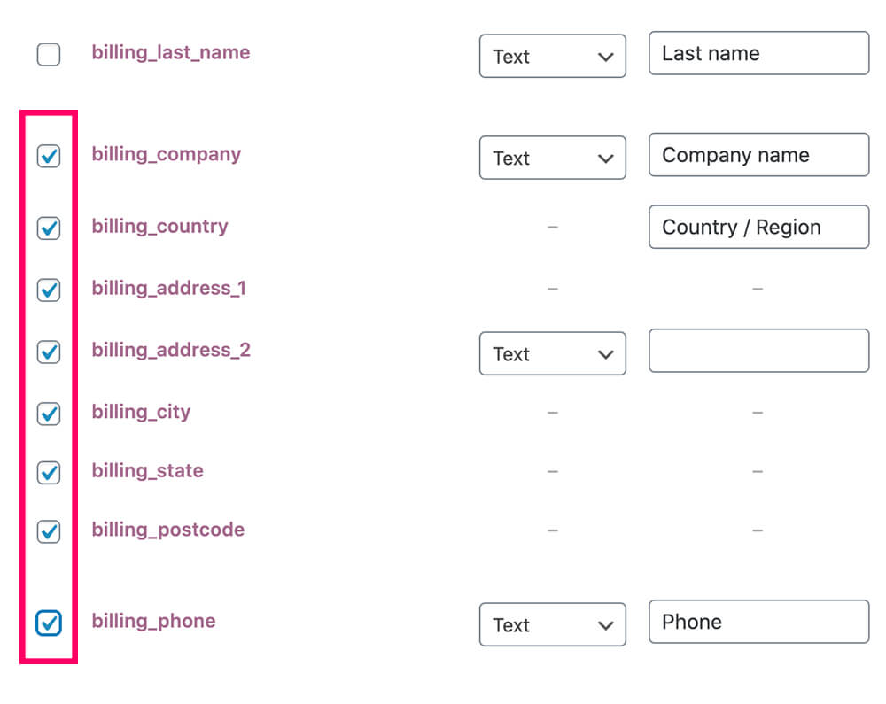Open the billing_phone field link
Image resolution: width=886 pixels, height=704 pixels.
point(153,621)
